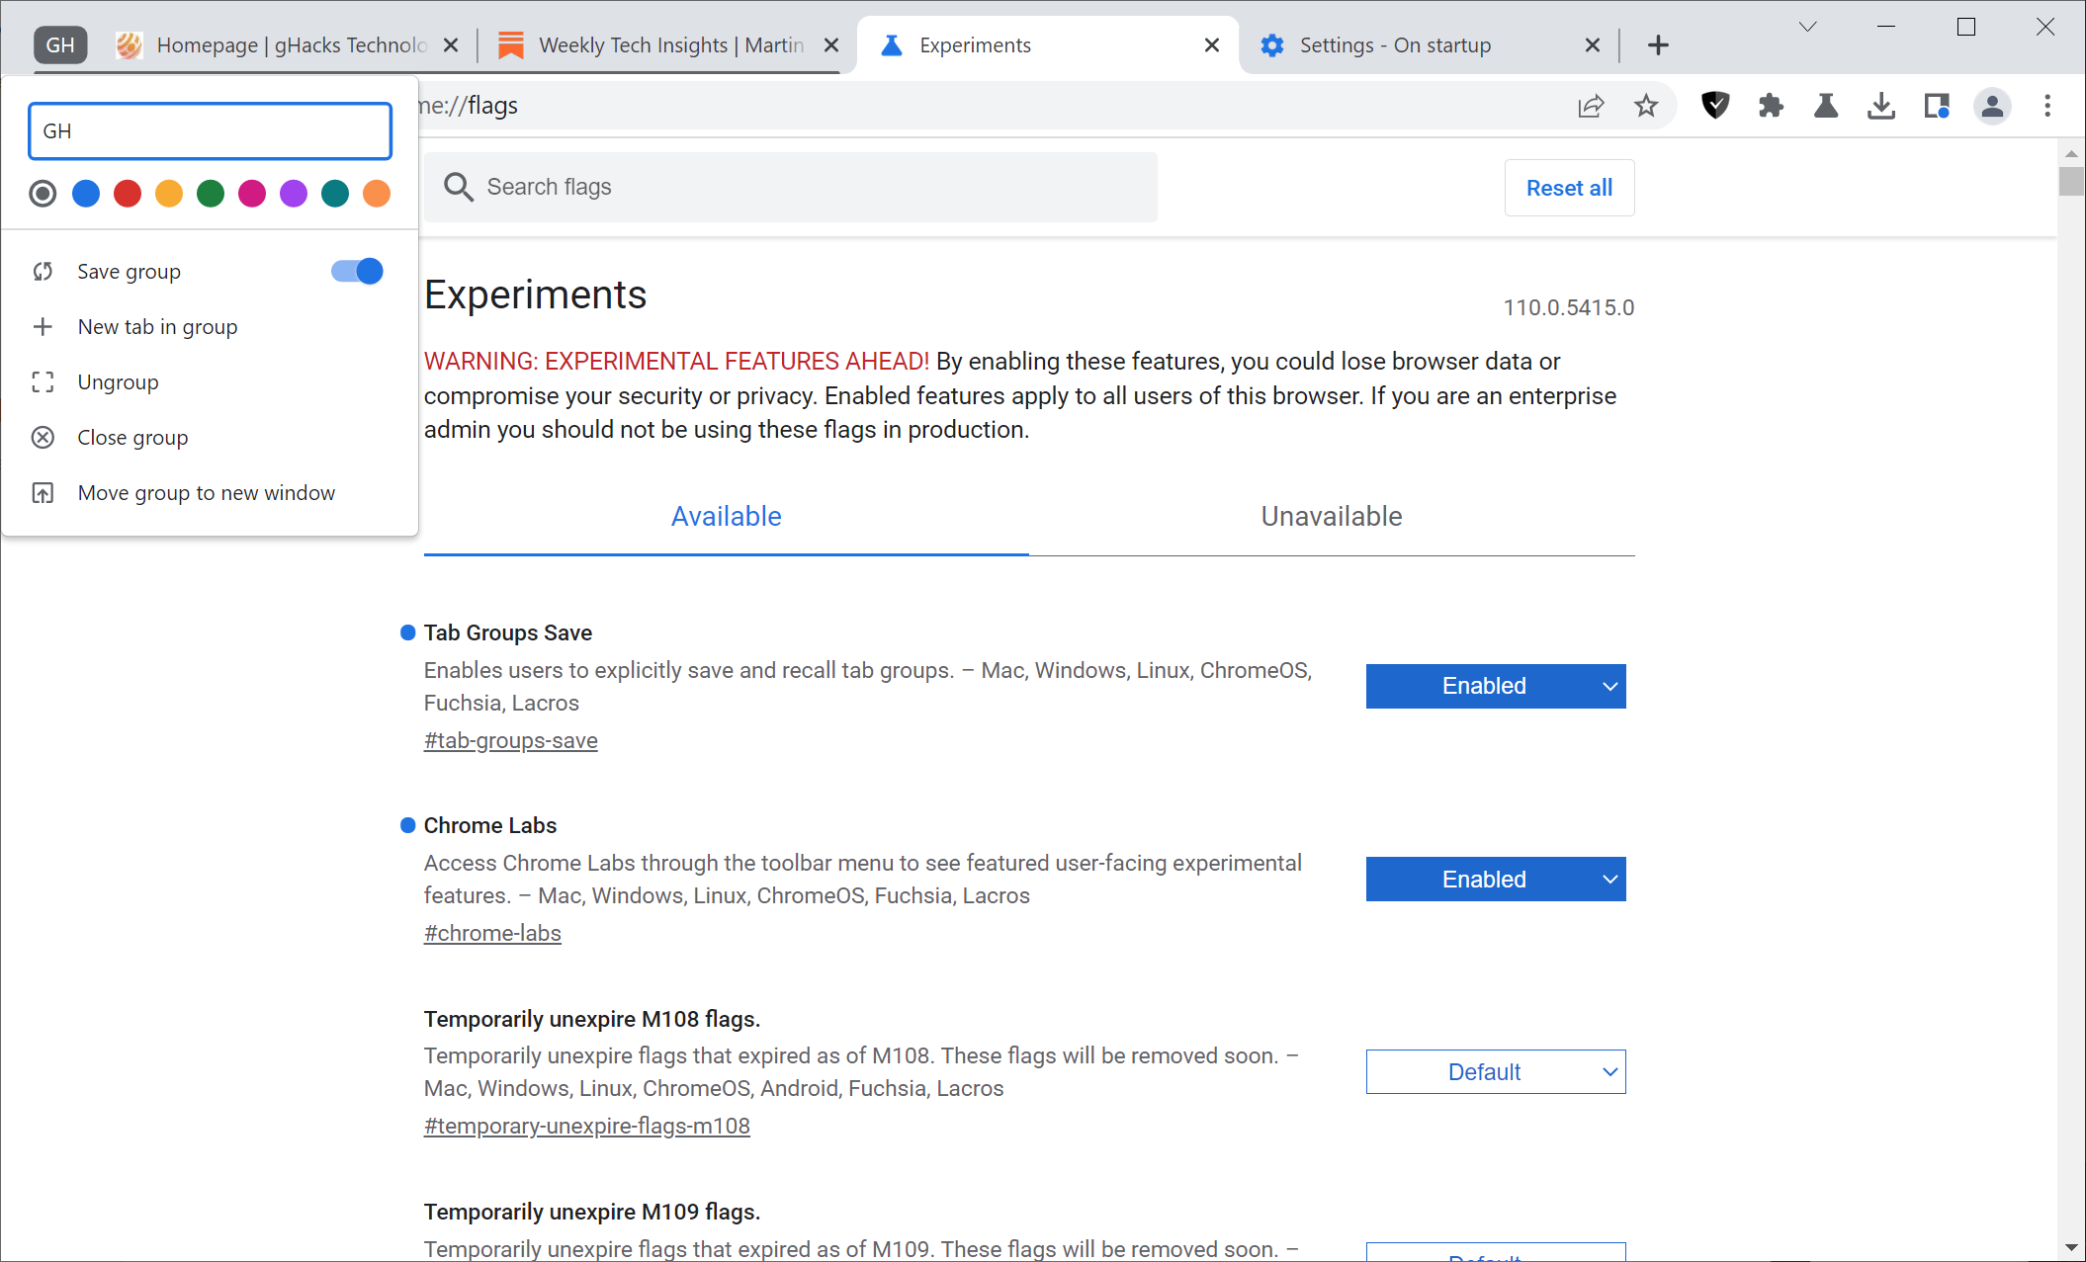Viewport: 2086px width, 1262px height.
Task: Expand the Temporarily unexpire M108 flags dropdown
Action: click(1496, 1071)
